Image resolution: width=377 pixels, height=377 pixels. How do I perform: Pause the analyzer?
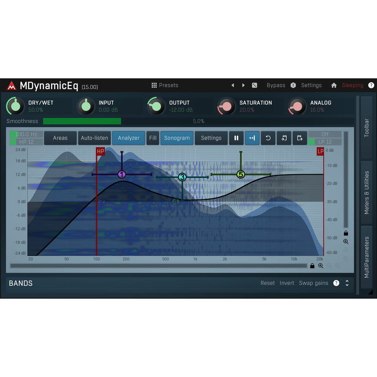pos(236,138)
